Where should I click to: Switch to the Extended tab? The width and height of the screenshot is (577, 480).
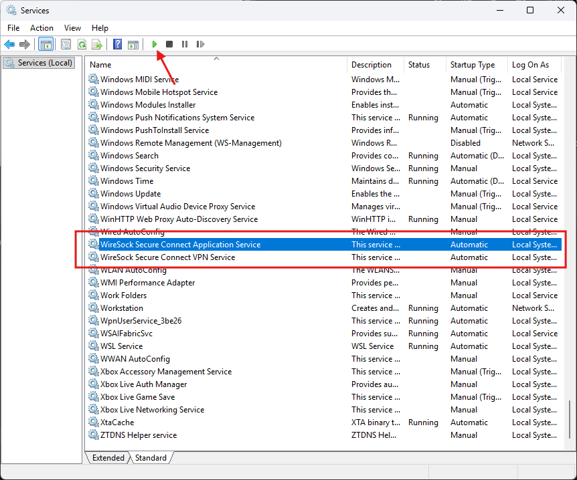coord(107,458)
